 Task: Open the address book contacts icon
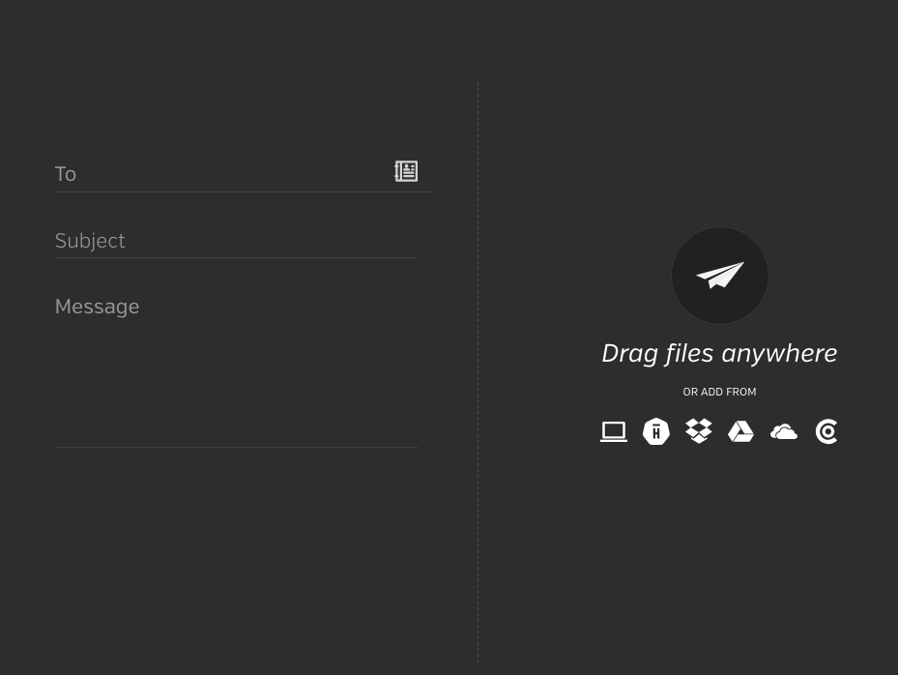coord(406,171)
